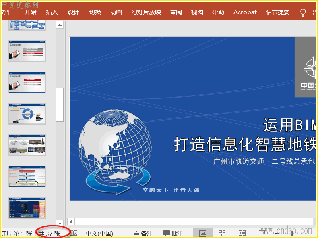Click the lightbulb Tell Me icon
318x238 pixels.
[x=303, y=12]
